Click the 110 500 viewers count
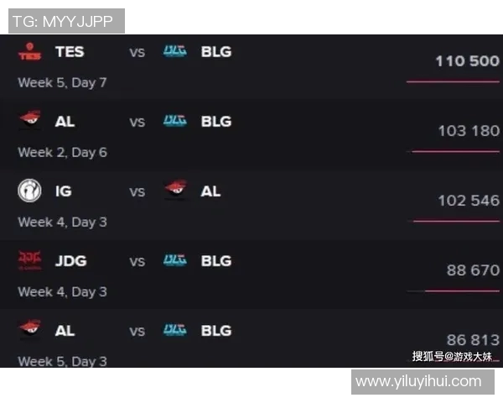503x403 pixels. 467,61
